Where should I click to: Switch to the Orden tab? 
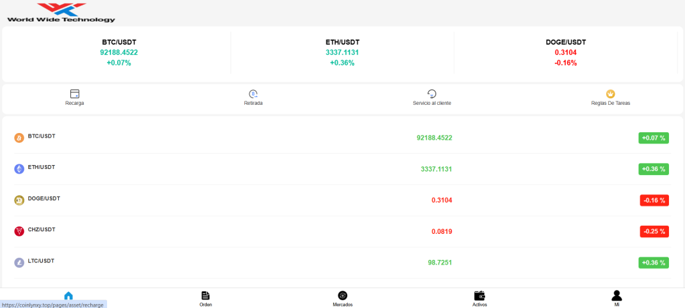click(x=206, y=299)
